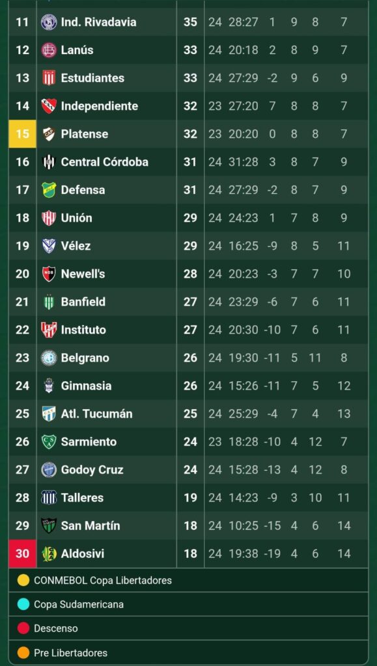Click the Newell's NOB crest

coord(49,274)
